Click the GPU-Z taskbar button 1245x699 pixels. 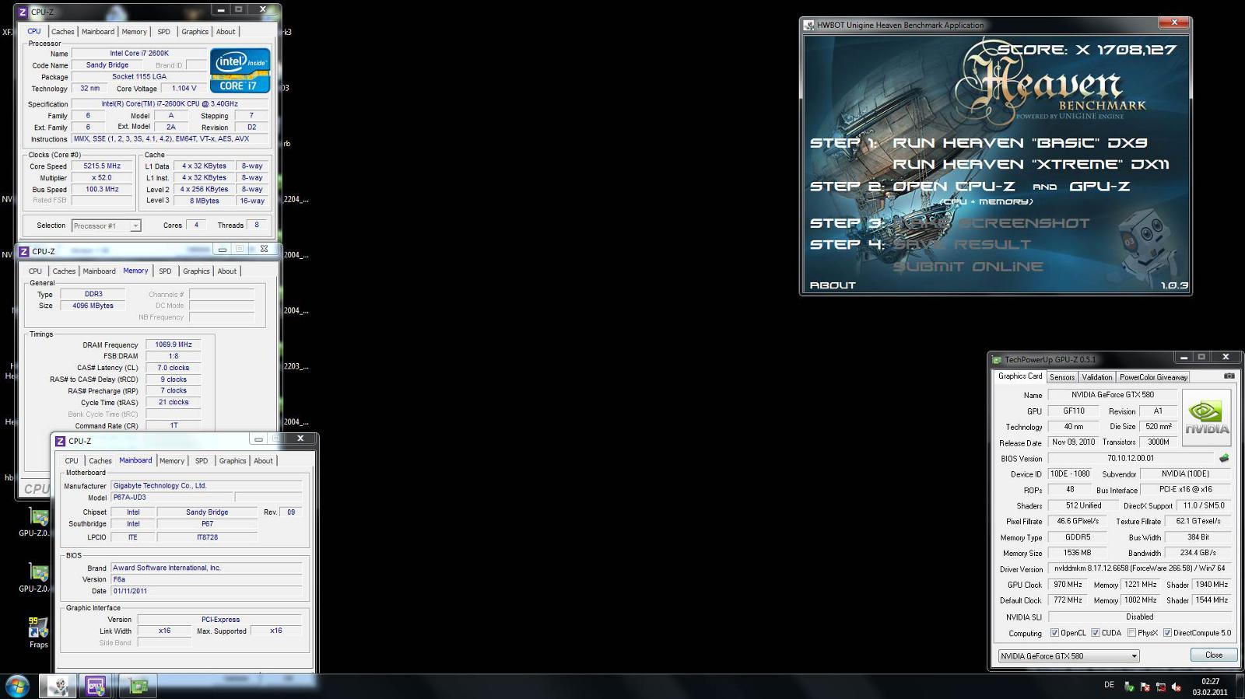(139, 686)
